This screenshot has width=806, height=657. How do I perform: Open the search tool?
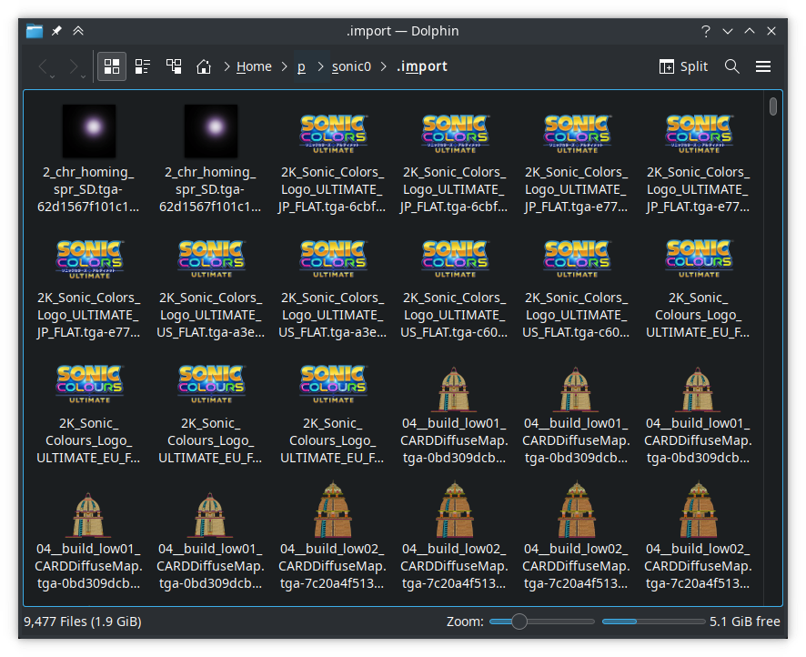[732, 66]
